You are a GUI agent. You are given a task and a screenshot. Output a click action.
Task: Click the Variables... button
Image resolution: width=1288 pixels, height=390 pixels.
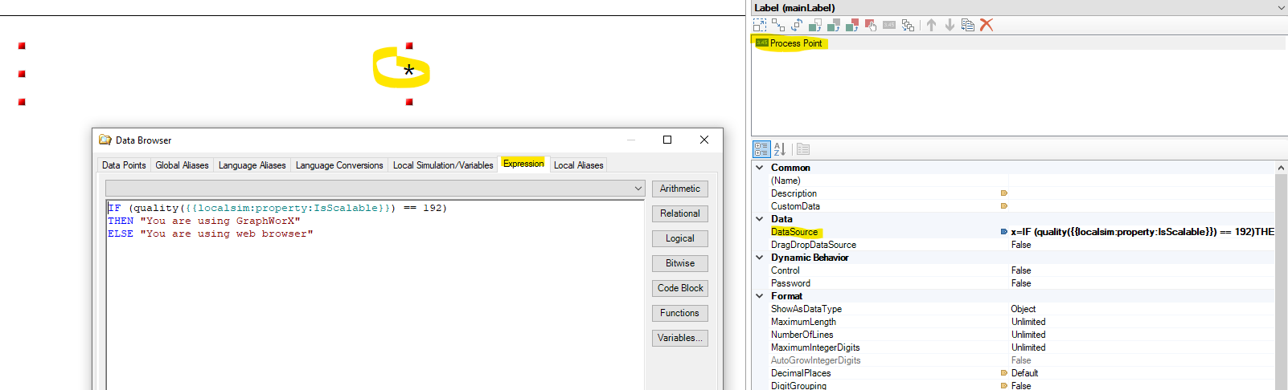(679, 338)
